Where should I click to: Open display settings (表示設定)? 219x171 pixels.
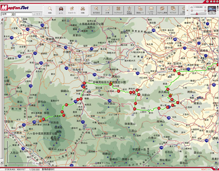tap(96, 9)
